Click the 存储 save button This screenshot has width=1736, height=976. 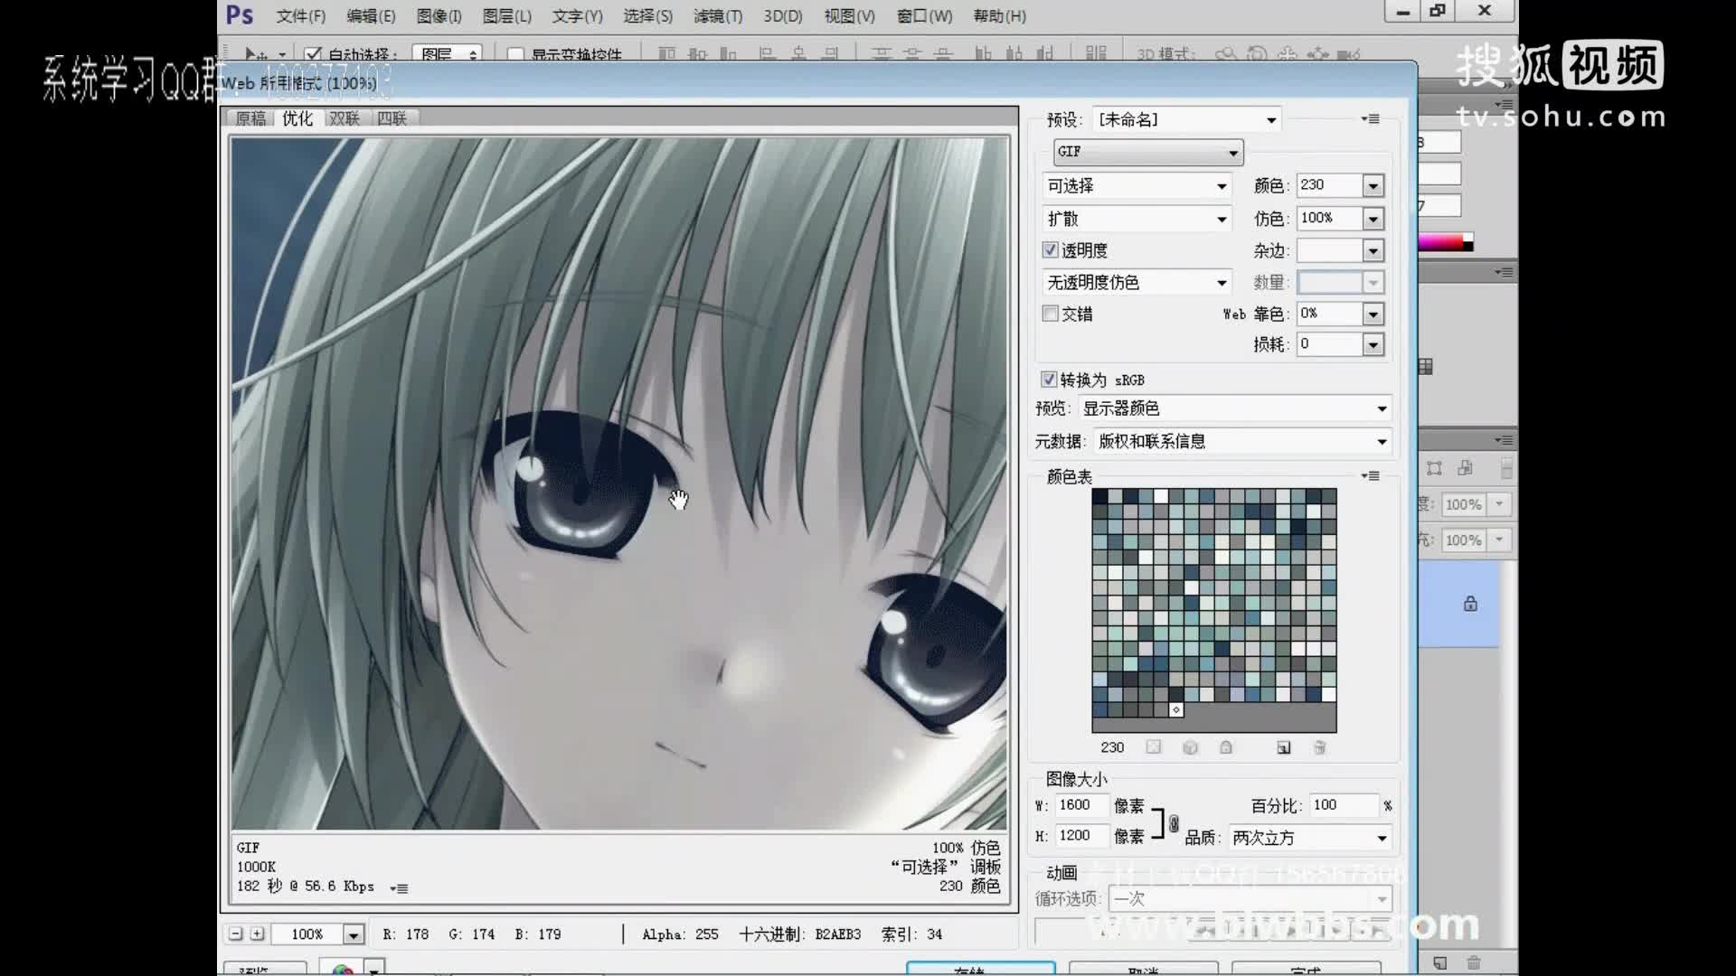pyautogui.click(x=981, y=969)
